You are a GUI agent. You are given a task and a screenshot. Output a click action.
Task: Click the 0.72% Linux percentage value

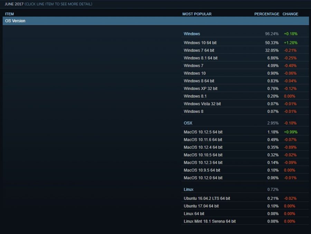coord(273,189)
